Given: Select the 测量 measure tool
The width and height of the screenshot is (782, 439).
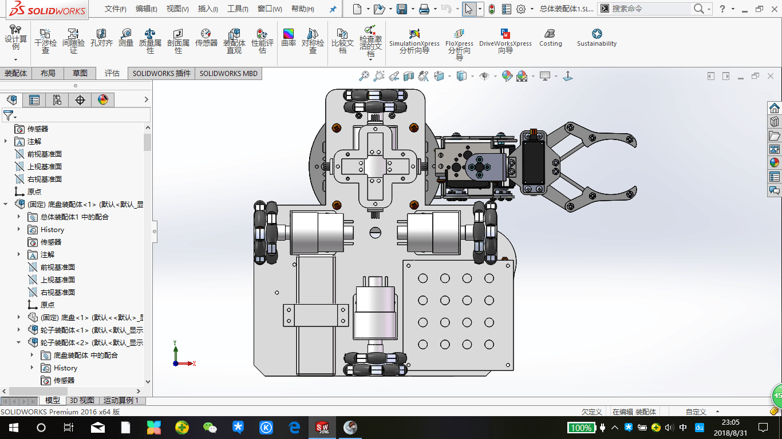Looking at the screenshot, I should click(125, 38).
